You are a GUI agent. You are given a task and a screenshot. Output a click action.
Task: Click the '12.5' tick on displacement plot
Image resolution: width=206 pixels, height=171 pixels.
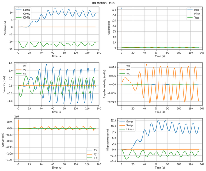[x=114, y=120]
